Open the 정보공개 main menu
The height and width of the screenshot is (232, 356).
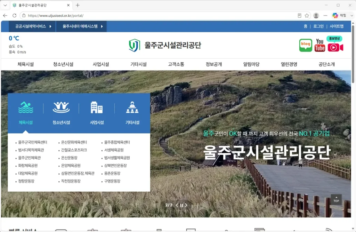(x=214, y=64)
